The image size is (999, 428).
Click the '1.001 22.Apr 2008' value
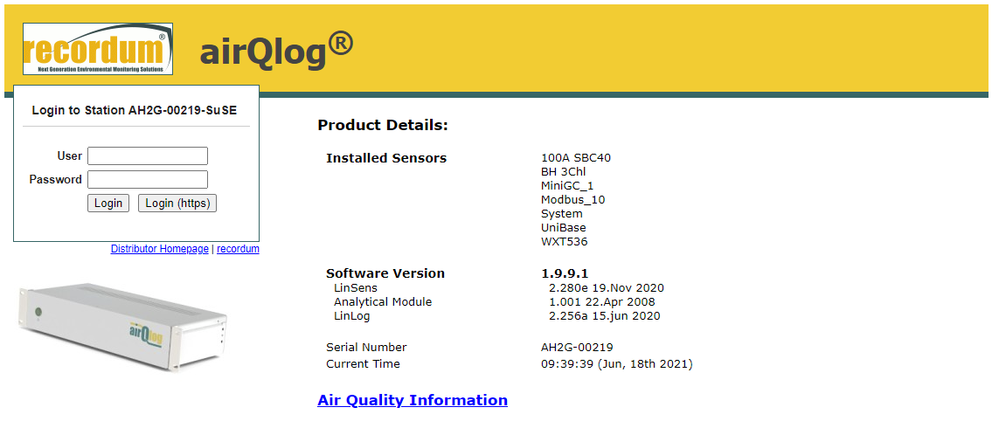[602, 302]
